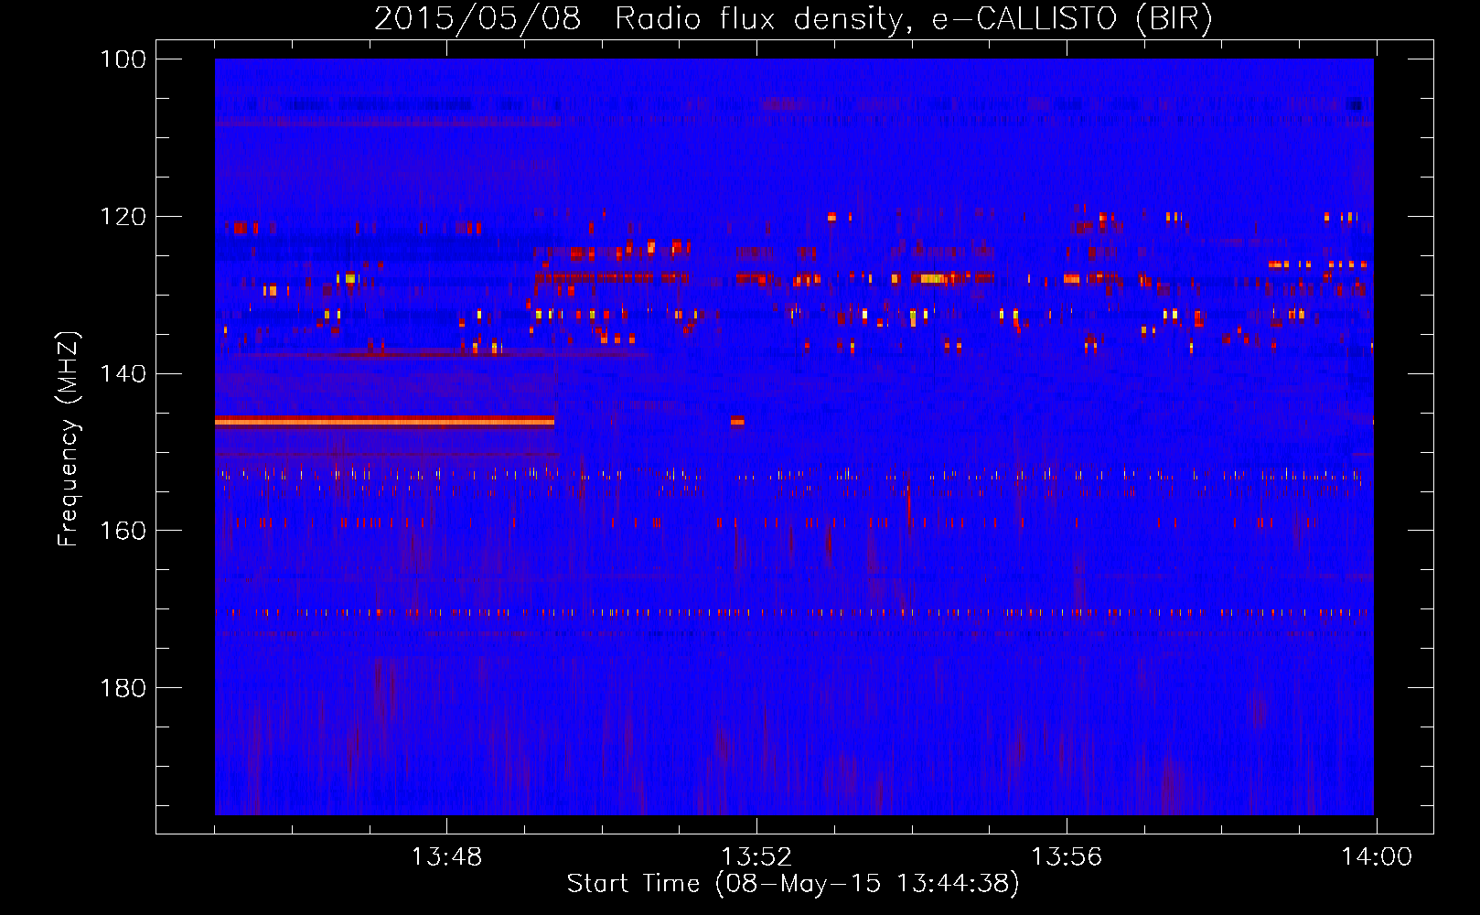1480x915 pixels.
Task: Click the 180 frequency tick label
Action: [123, 688]
